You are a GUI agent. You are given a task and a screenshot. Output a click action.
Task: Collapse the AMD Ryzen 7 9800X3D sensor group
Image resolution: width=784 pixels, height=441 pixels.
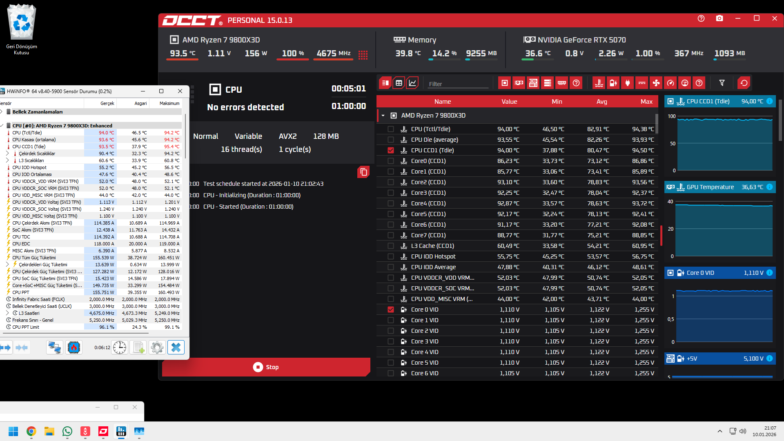[x=383, y=116]
